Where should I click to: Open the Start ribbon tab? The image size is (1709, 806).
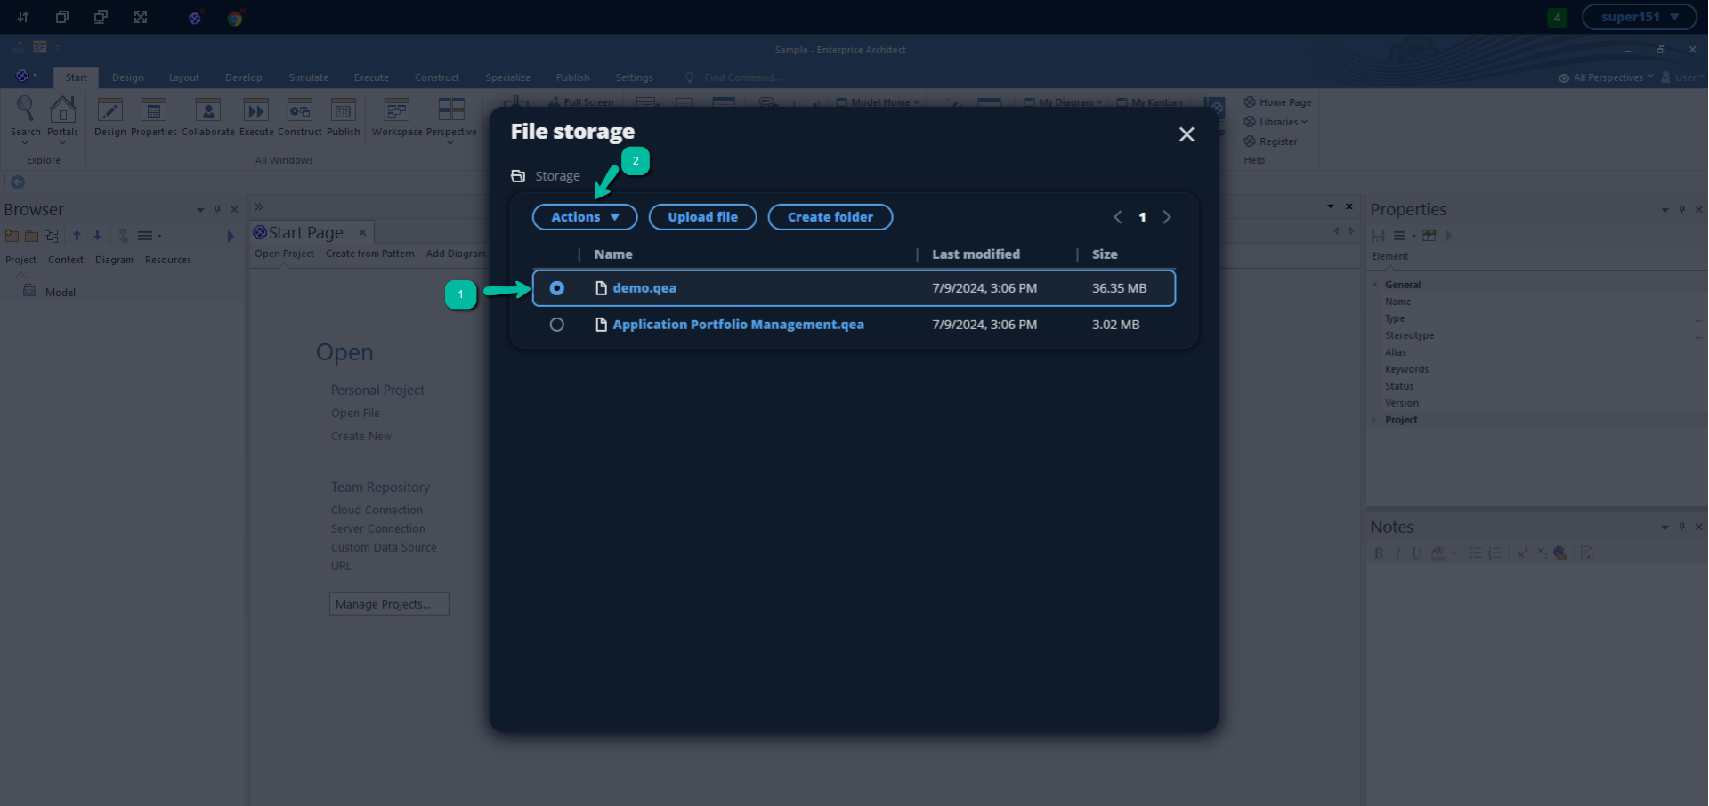coord(77,77)
